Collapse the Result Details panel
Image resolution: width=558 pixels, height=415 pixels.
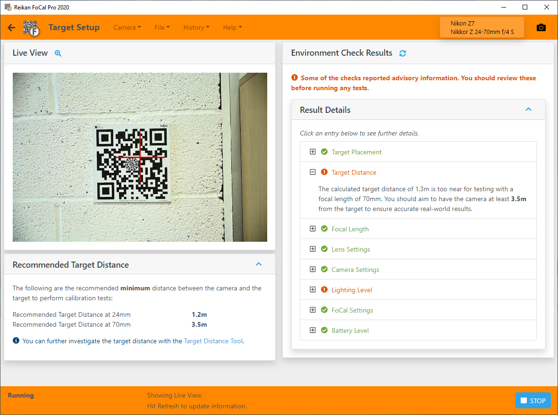(528, 109)
